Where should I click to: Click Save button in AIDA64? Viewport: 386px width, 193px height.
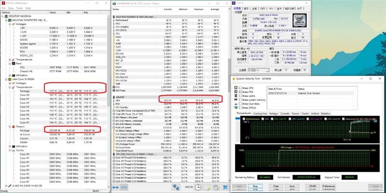click(x=292, y=187)
